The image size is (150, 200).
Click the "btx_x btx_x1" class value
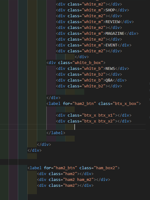pyautogui.click(x=98, y=115)
